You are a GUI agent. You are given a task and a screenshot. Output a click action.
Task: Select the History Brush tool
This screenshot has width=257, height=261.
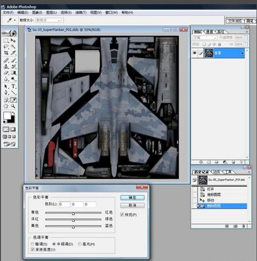click(x=13, y=66)
